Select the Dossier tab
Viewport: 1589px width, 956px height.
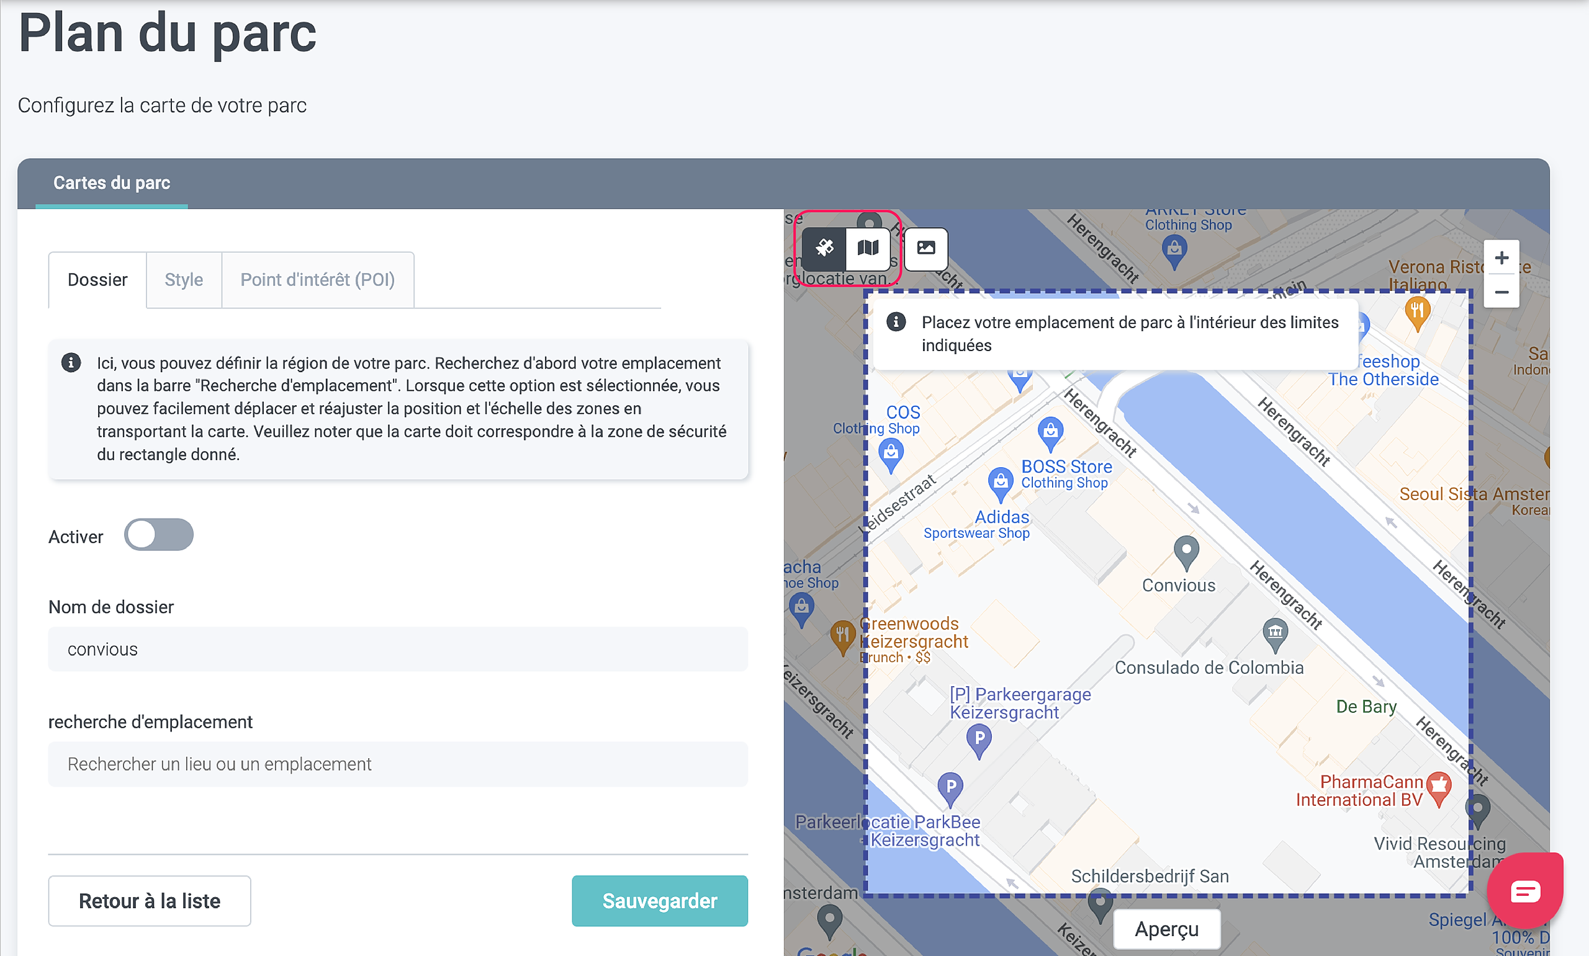[x=97, y=280]
